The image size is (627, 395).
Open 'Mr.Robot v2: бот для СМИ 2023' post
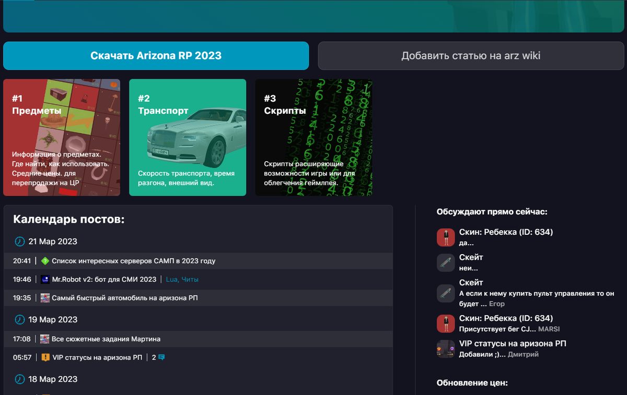coord(104,279)
